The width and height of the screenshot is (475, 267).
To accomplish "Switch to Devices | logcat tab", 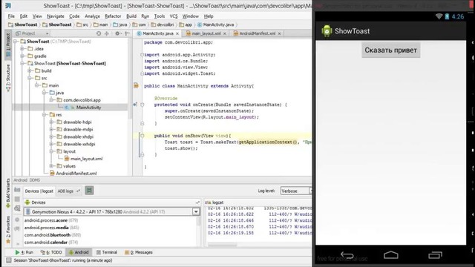I will (39, 191).
